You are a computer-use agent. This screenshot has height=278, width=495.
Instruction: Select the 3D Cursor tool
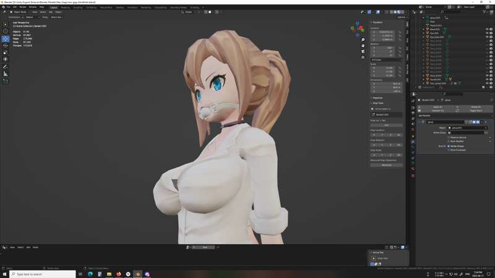click(6, 32)
